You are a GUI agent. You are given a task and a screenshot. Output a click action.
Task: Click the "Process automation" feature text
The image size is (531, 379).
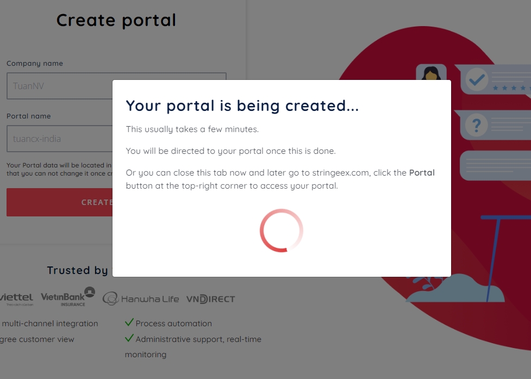174,324
